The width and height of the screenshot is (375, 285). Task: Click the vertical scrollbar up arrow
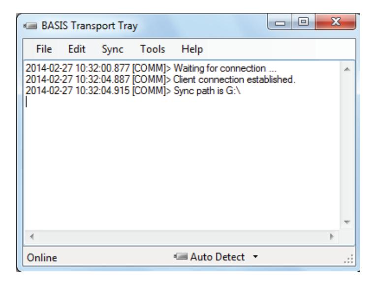pyautogui.click(x=347, y=69)
